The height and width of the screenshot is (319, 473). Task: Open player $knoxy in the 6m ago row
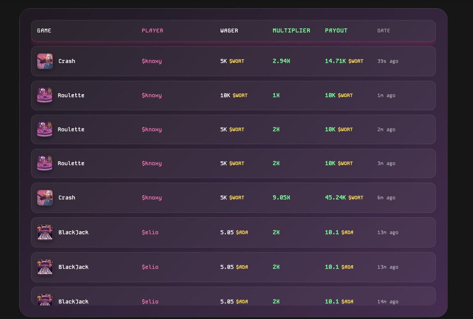click(x=152, y=197)
